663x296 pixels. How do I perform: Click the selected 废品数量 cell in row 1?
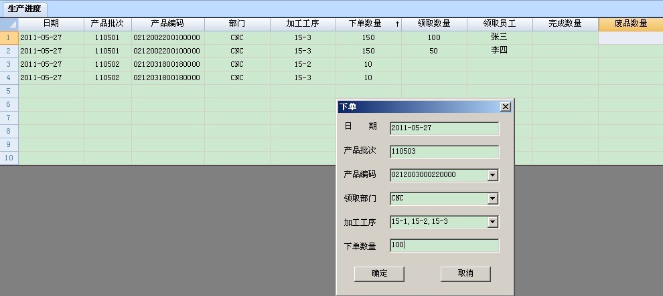pyautogui.click(x=631, y=37)
